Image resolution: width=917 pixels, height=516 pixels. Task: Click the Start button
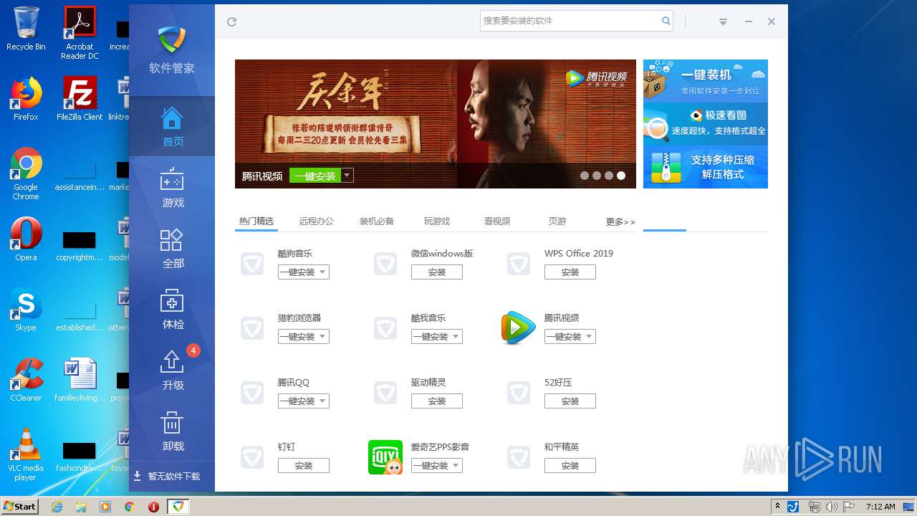tap(20, 506)
